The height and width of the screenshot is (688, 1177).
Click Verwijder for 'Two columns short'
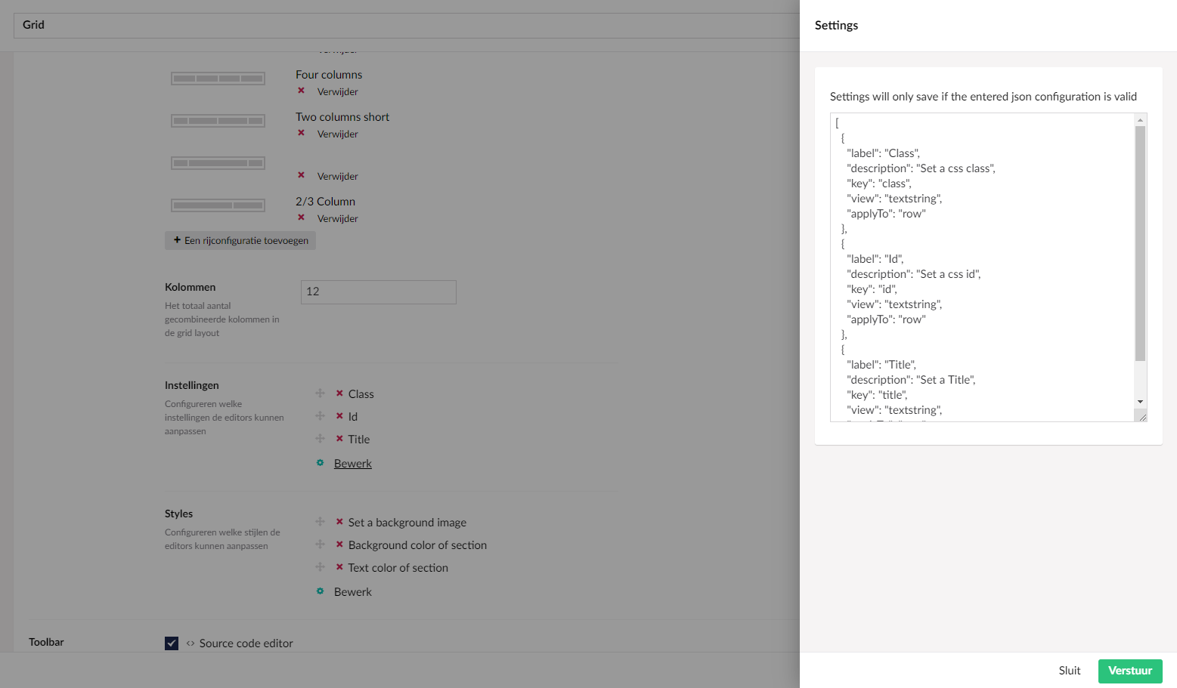pyautogui.click(x=336, y=133)
